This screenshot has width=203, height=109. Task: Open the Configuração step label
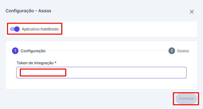coord(33,51)
